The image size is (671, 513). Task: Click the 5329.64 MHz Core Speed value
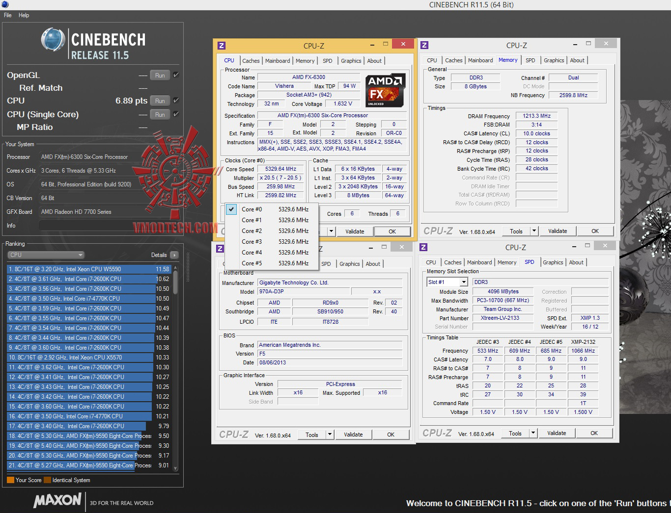[280, 169]
